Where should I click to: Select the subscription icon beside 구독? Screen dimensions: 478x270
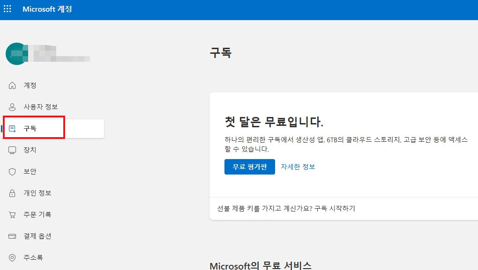pos(12,129)
